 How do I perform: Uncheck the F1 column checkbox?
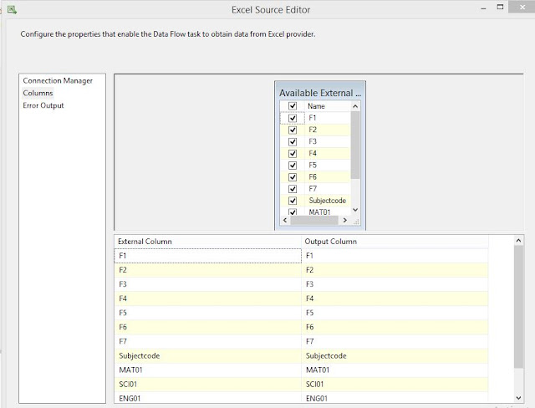click(x=293, y=118)
